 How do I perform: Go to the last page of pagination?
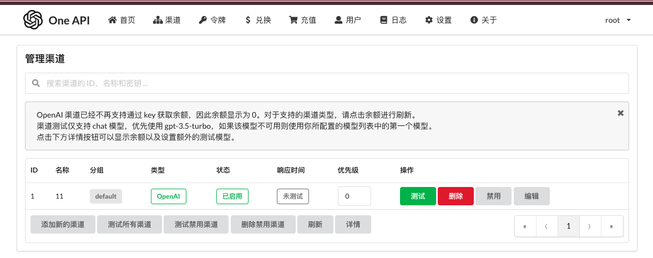[611, 226]
